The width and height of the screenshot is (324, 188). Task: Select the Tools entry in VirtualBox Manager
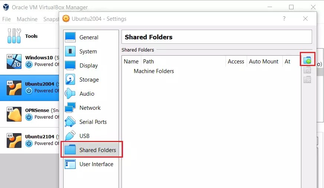[x=30, y=36]
